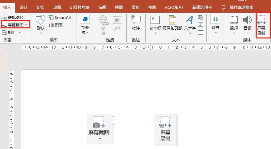Insert 联机图片 online pictures
Viewport: 271px width, 149px height.
[12, 17]
